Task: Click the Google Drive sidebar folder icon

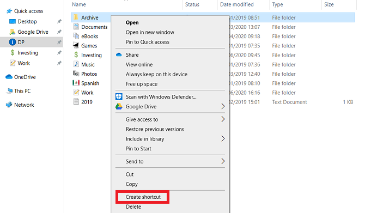Action: pos(12,32)
